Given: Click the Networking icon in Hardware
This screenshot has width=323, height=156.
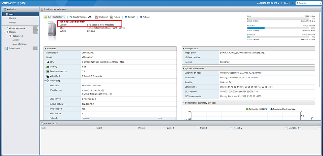Looking at the screenshot, I should (48, 81).
